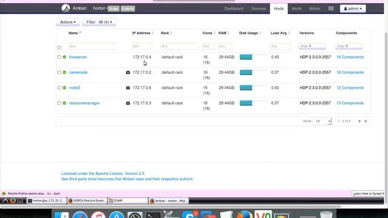Open third-party tools and resources link
388x218 pixels.
pyautogui.click(x=127, y=179)
